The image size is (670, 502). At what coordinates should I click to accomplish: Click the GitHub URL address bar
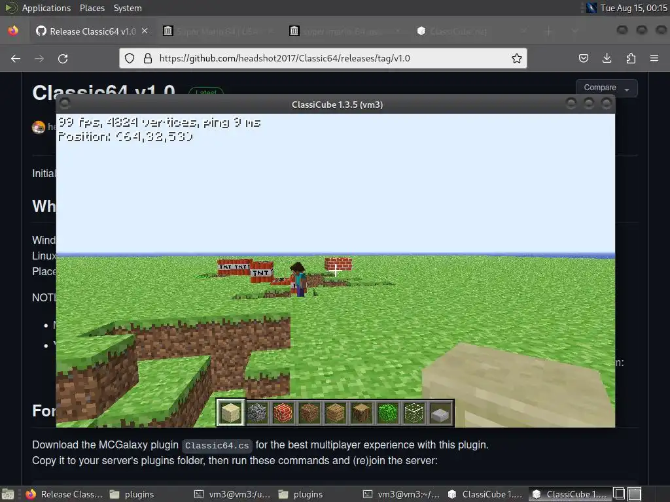(323, 58)
